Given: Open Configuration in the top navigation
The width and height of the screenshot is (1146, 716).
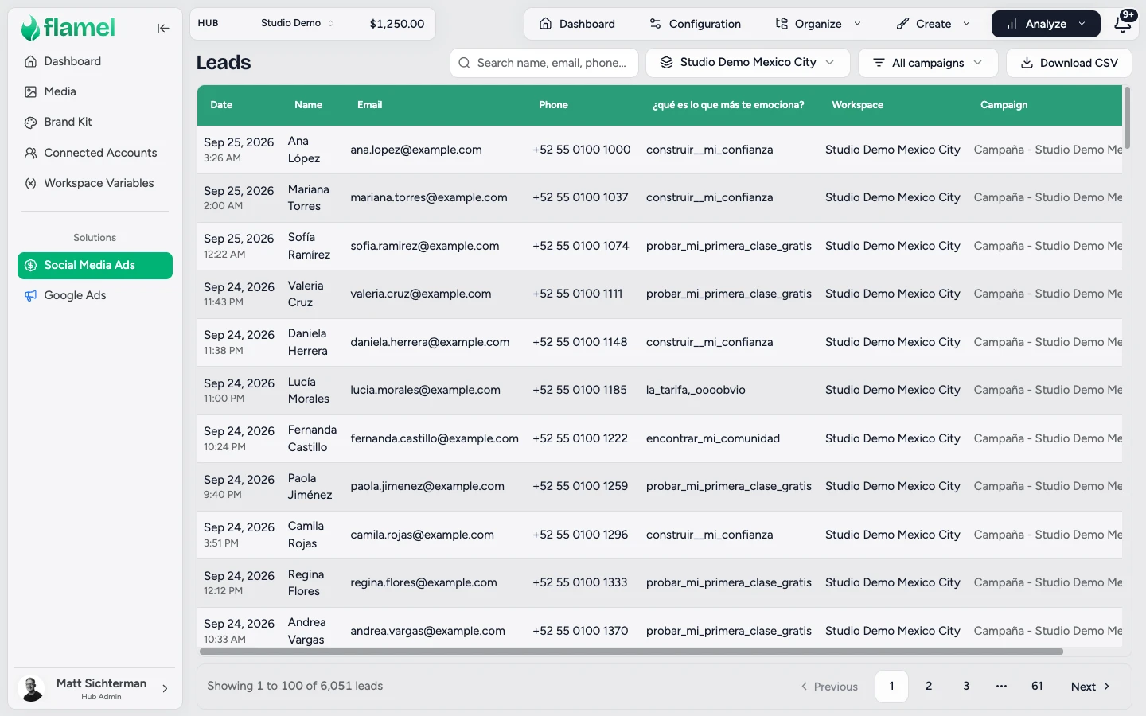Looking at the screenshot, I should 695,24.
